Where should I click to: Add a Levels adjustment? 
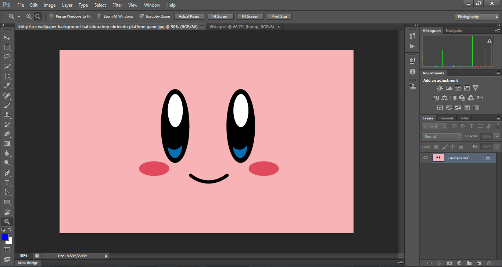pos(449,88)
